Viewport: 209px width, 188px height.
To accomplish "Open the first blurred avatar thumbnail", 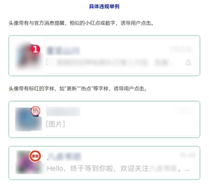I will [29, 55].
